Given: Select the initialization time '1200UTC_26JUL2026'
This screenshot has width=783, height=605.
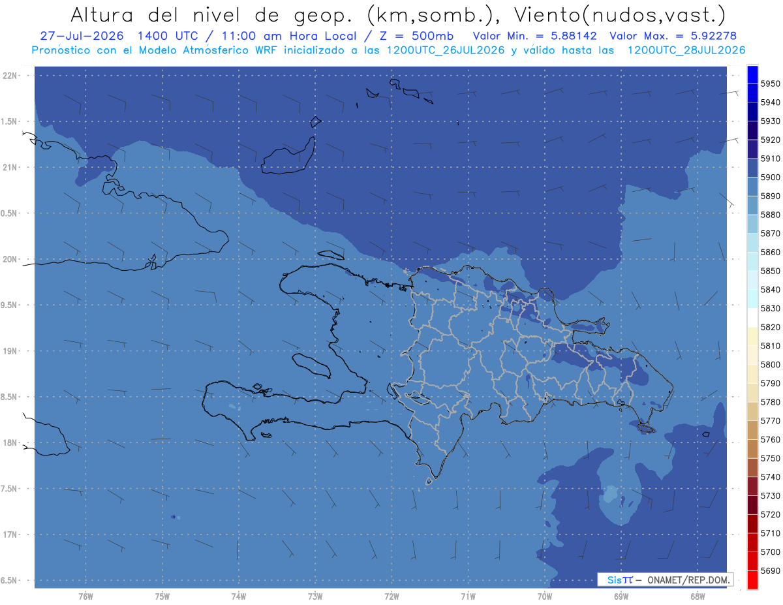Looking at the screenshot, I should point(446,50).
